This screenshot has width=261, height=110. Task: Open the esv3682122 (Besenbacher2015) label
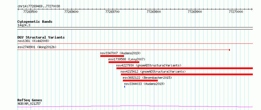(x=147, y=78)
